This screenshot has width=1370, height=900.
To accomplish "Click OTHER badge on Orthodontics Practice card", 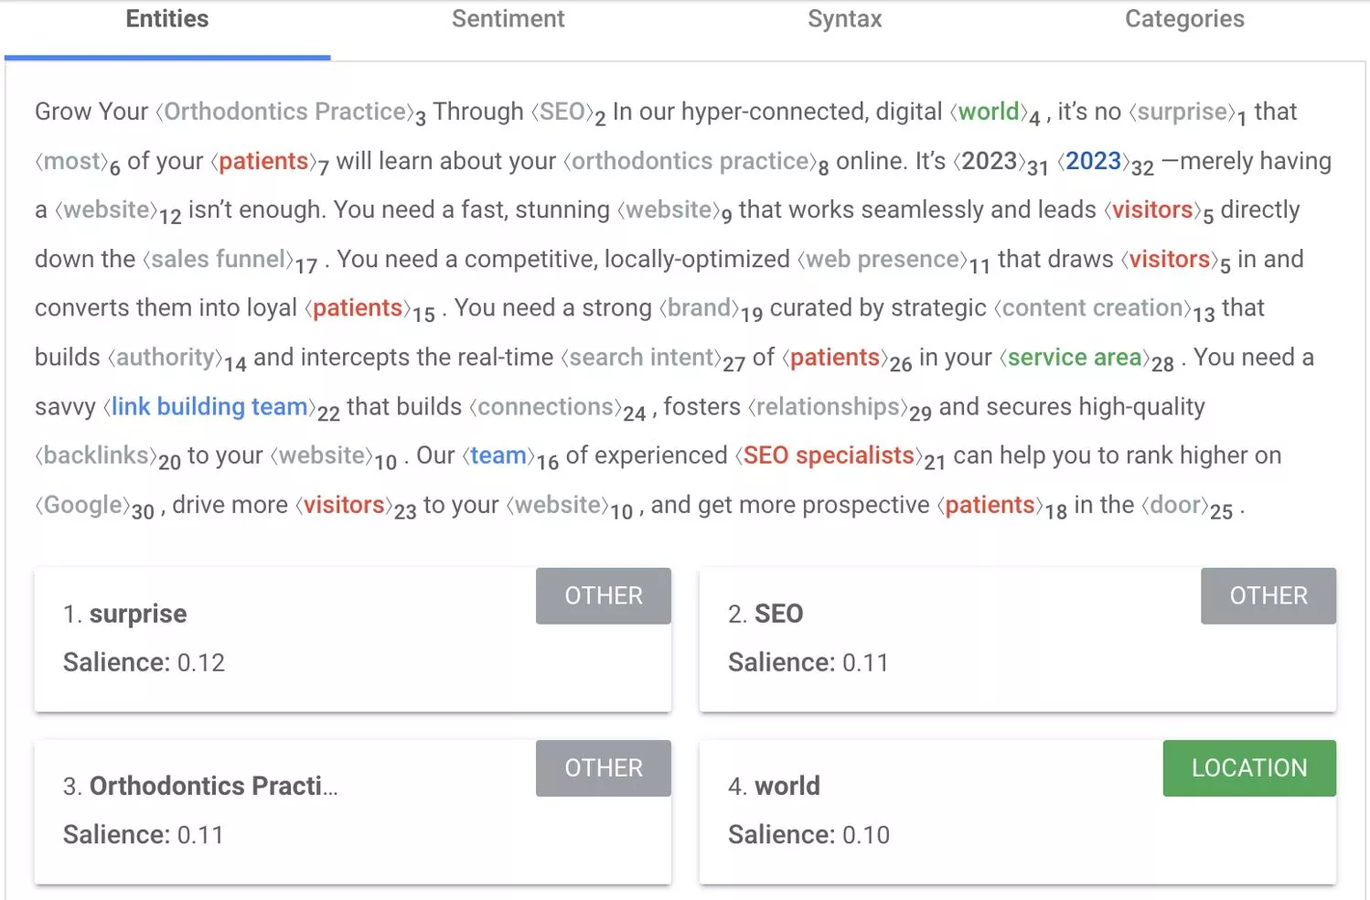I will (604, 768).
